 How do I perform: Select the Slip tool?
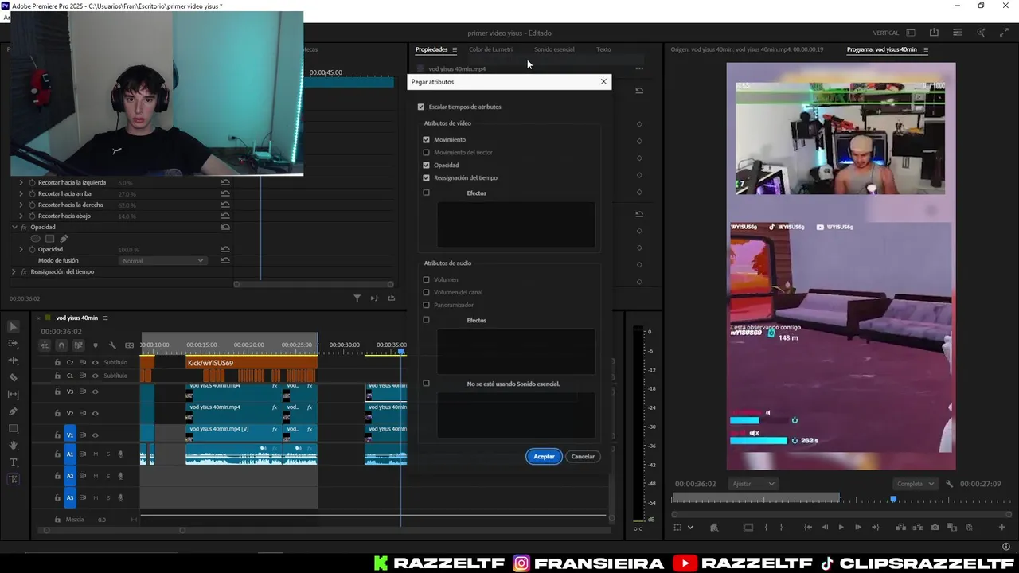[x=14, y=395]
